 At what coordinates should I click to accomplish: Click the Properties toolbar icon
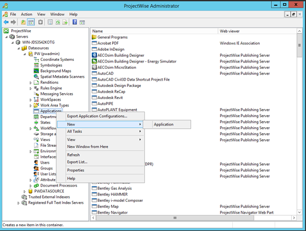(x=50, y=22)
